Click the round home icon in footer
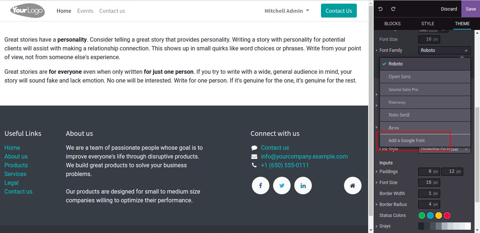 click(x=353, y=186)
